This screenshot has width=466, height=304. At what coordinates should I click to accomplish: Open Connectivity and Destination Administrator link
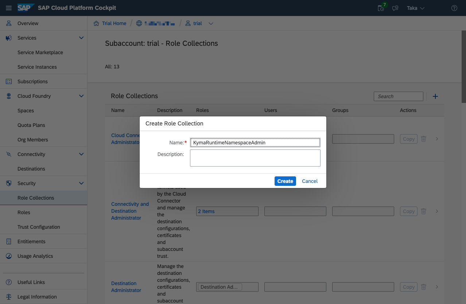click(130, 211)
